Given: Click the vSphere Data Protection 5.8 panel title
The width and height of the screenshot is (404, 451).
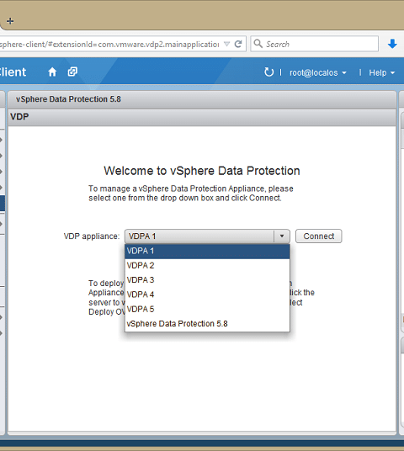Looking at the screenshot, I should [x=68, y=99].
